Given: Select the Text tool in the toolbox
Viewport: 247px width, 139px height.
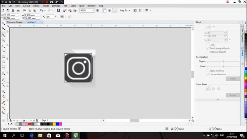Looking at the screenshot, I should pyautogui.click(x=3, y=73).
